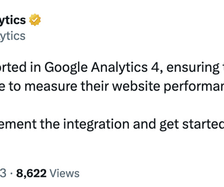Viewport: 224px width, 187px height.
Task: Click the word 'their' in the second line
Action: pos(95,86)
